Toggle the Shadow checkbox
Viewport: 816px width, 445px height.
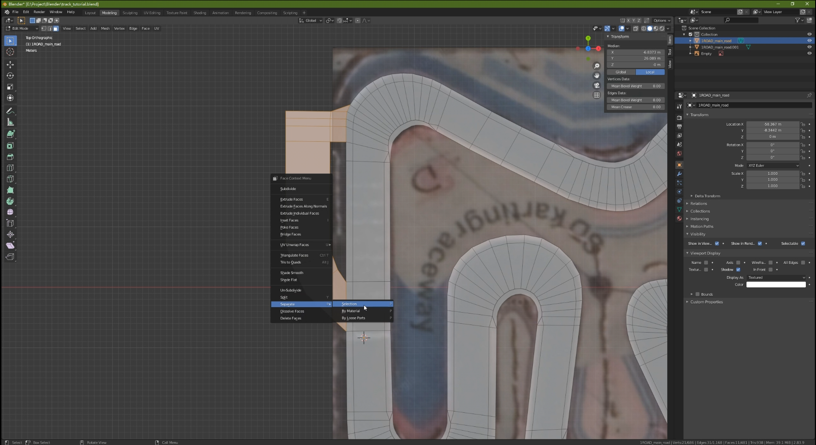point(738,270)
